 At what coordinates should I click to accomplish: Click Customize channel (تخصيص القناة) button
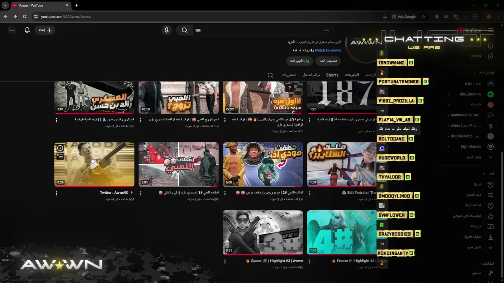point(328,61)
